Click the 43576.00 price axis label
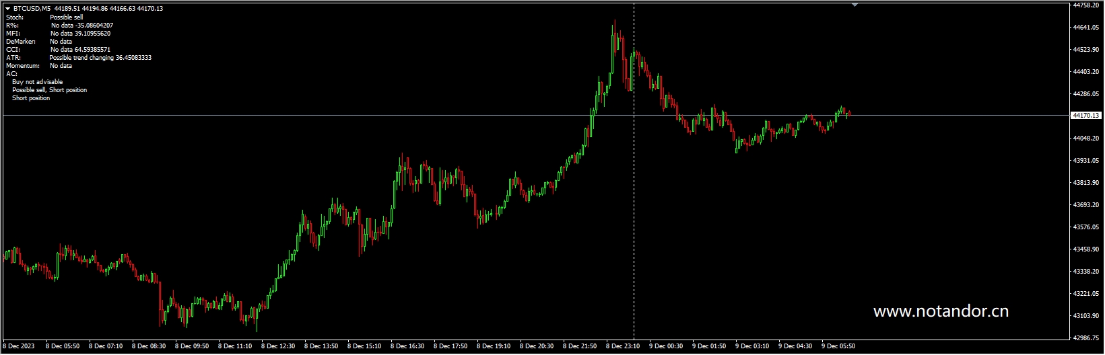Viewport: 1105px width, 355px height. [x=1085, y=227]
